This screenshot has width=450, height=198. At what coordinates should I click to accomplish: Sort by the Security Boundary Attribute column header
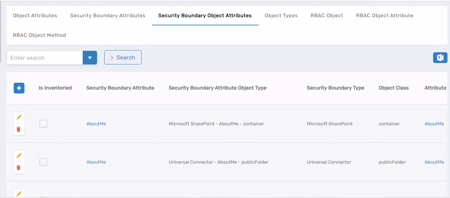click(x=120, y=88)
